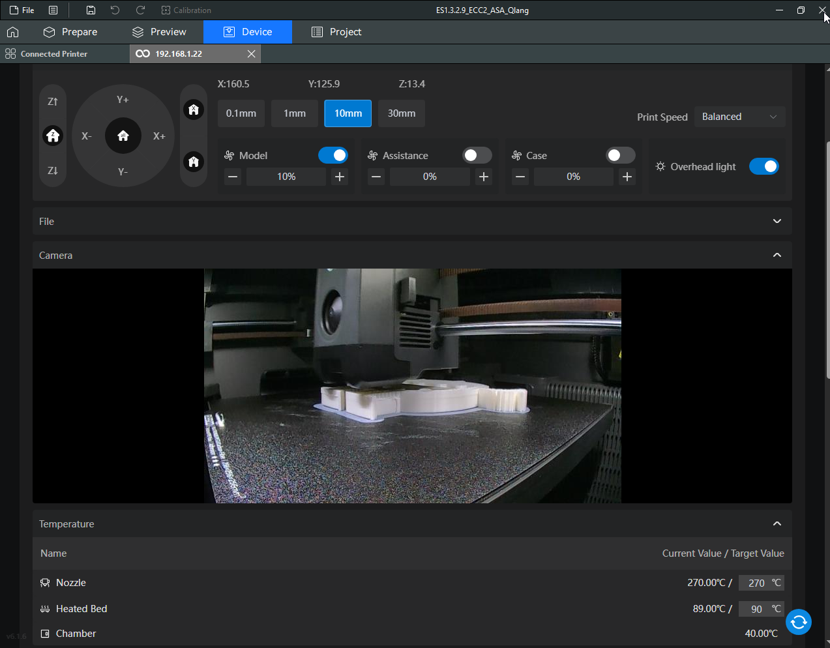The height and width of the screenshot is (648, 830).
Task: Click the blue refresh circle icon
Action: click(798, 622)
